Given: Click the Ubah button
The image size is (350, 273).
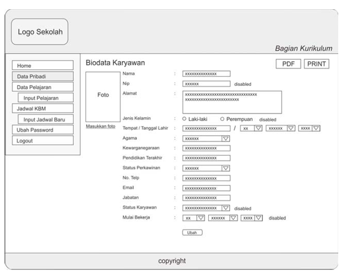Looking at the screenshot, I should tap(192, 232).
